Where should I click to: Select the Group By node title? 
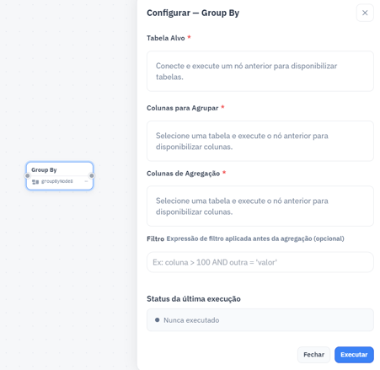(44, 169)
